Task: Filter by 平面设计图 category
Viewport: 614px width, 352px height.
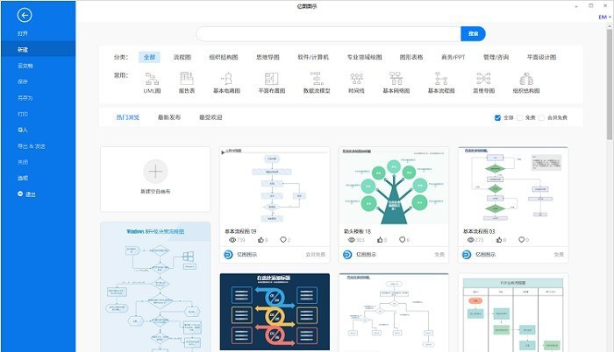Action: (541, 57)
